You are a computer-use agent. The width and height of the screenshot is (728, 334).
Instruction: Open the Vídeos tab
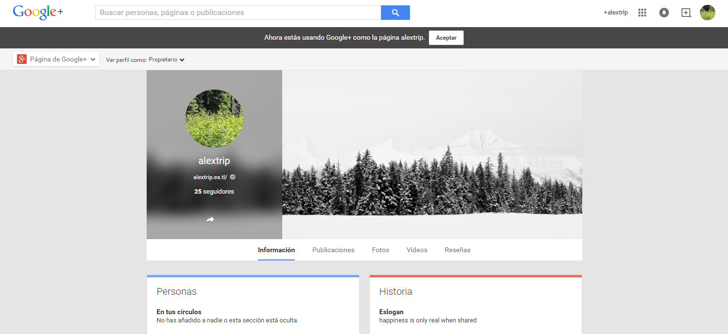pyautogui.click(x=417, y=250)
